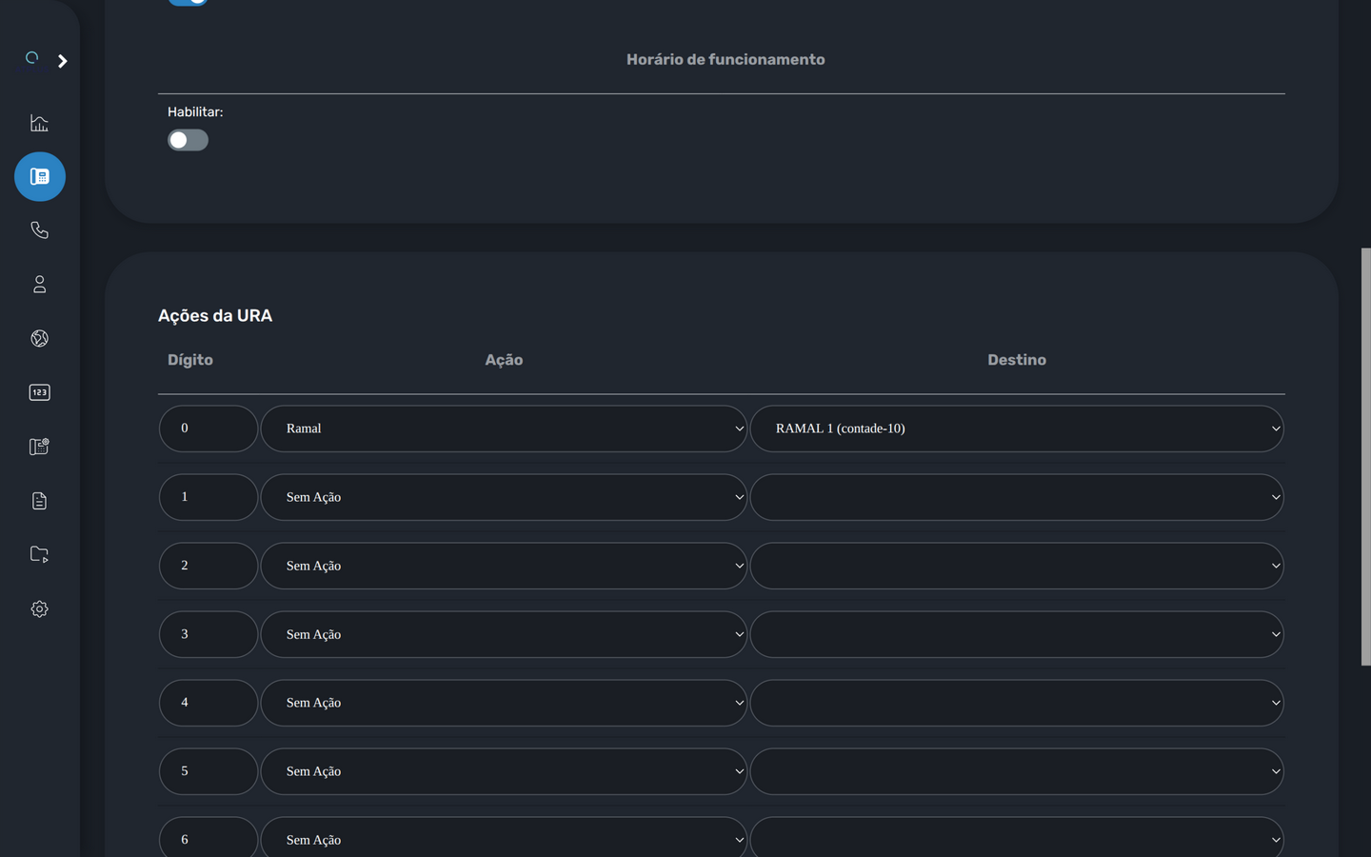Expand the sidebar with the chevron arrow
The image size is (1371, 857).
pos(63,61)
